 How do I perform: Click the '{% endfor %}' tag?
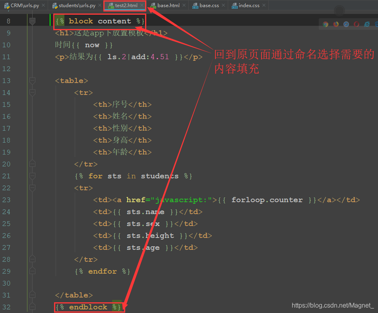tap(103, 271)
